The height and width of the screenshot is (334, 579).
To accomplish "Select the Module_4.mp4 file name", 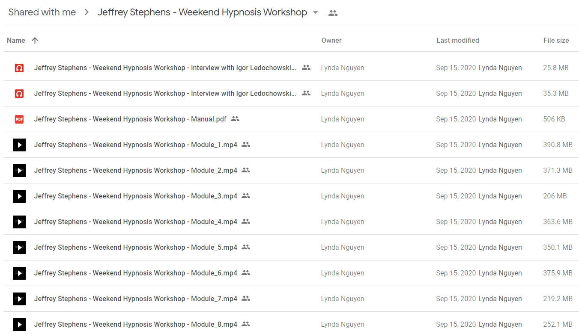I will [x=136, y=222].
